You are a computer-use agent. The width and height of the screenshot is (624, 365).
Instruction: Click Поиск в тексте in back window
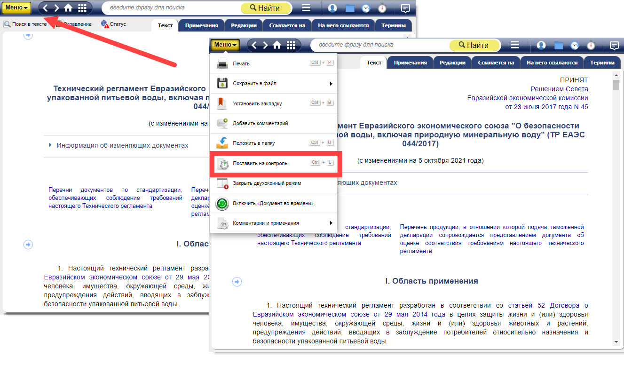[x=25, y=24]
